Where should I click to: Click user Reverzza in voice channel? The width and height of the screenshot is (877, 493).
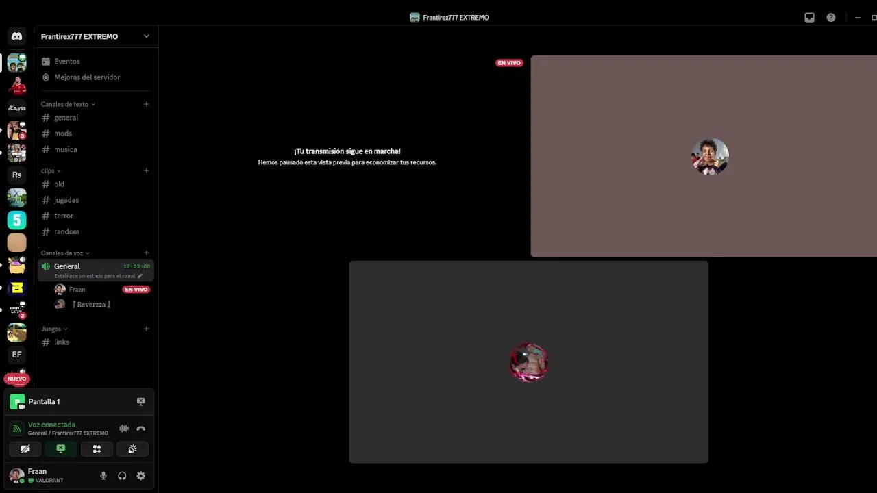91,305
